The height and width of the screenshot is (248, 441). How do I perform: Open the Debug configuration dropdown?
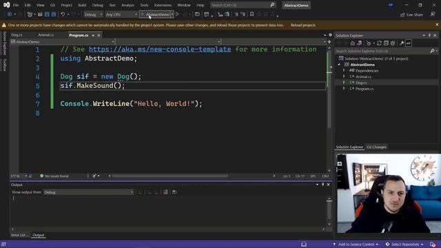pyautogui.click(x=94, y=14)
